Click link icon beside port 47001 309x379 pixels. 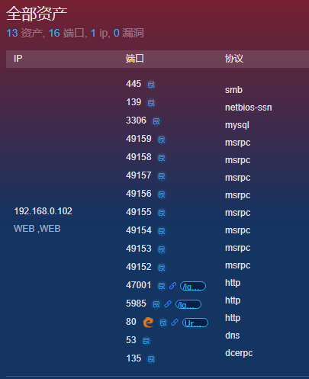tap(172, 286)
